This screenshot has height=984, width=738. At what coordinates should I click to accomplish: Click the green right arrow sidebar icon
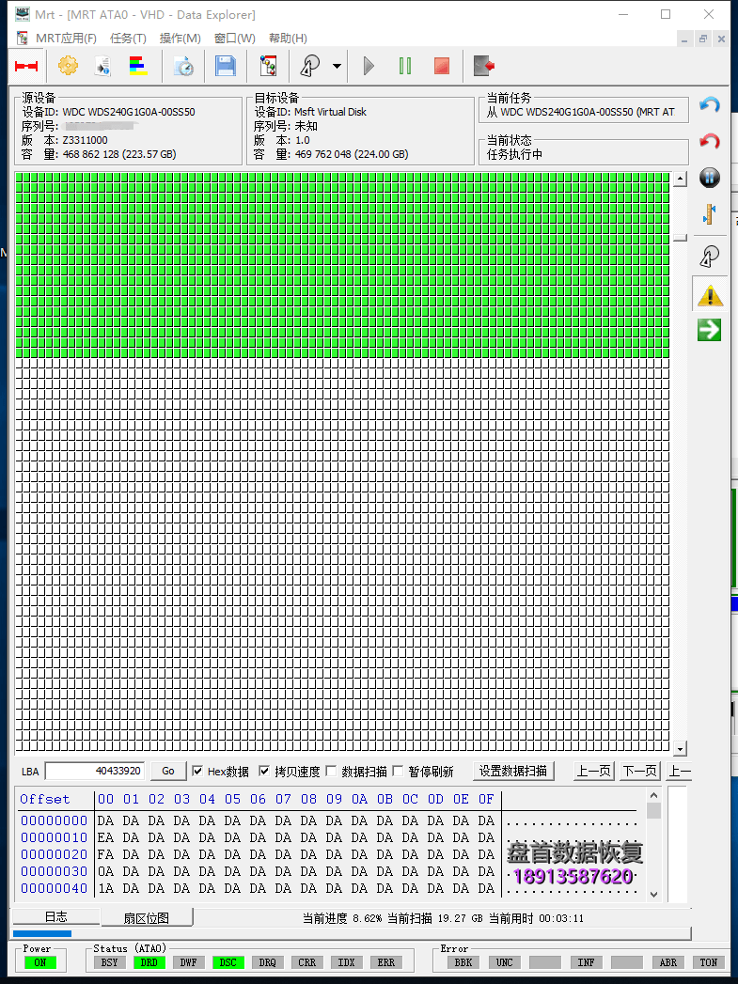pyautogui.click(x=709, y=330)
